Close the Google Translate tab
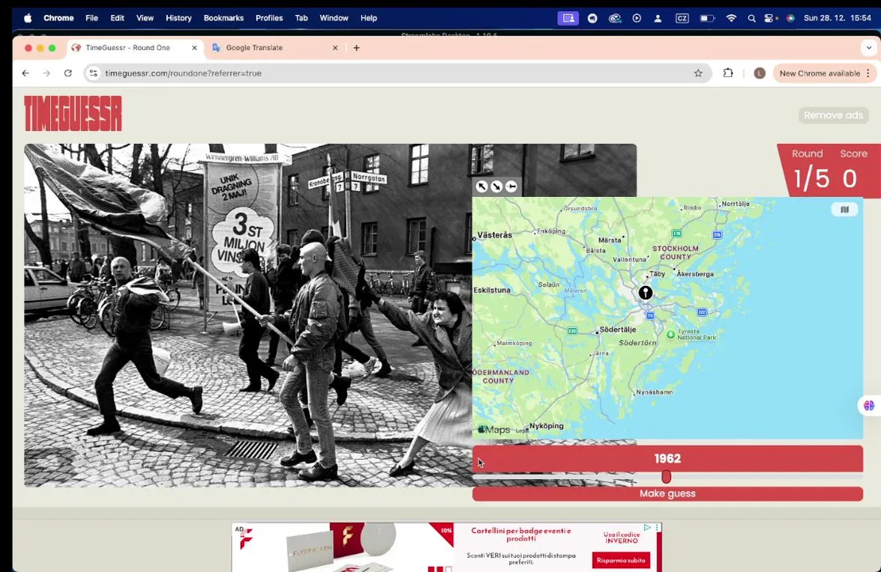Viewport: 881px width, 572px height. [335, 48]
